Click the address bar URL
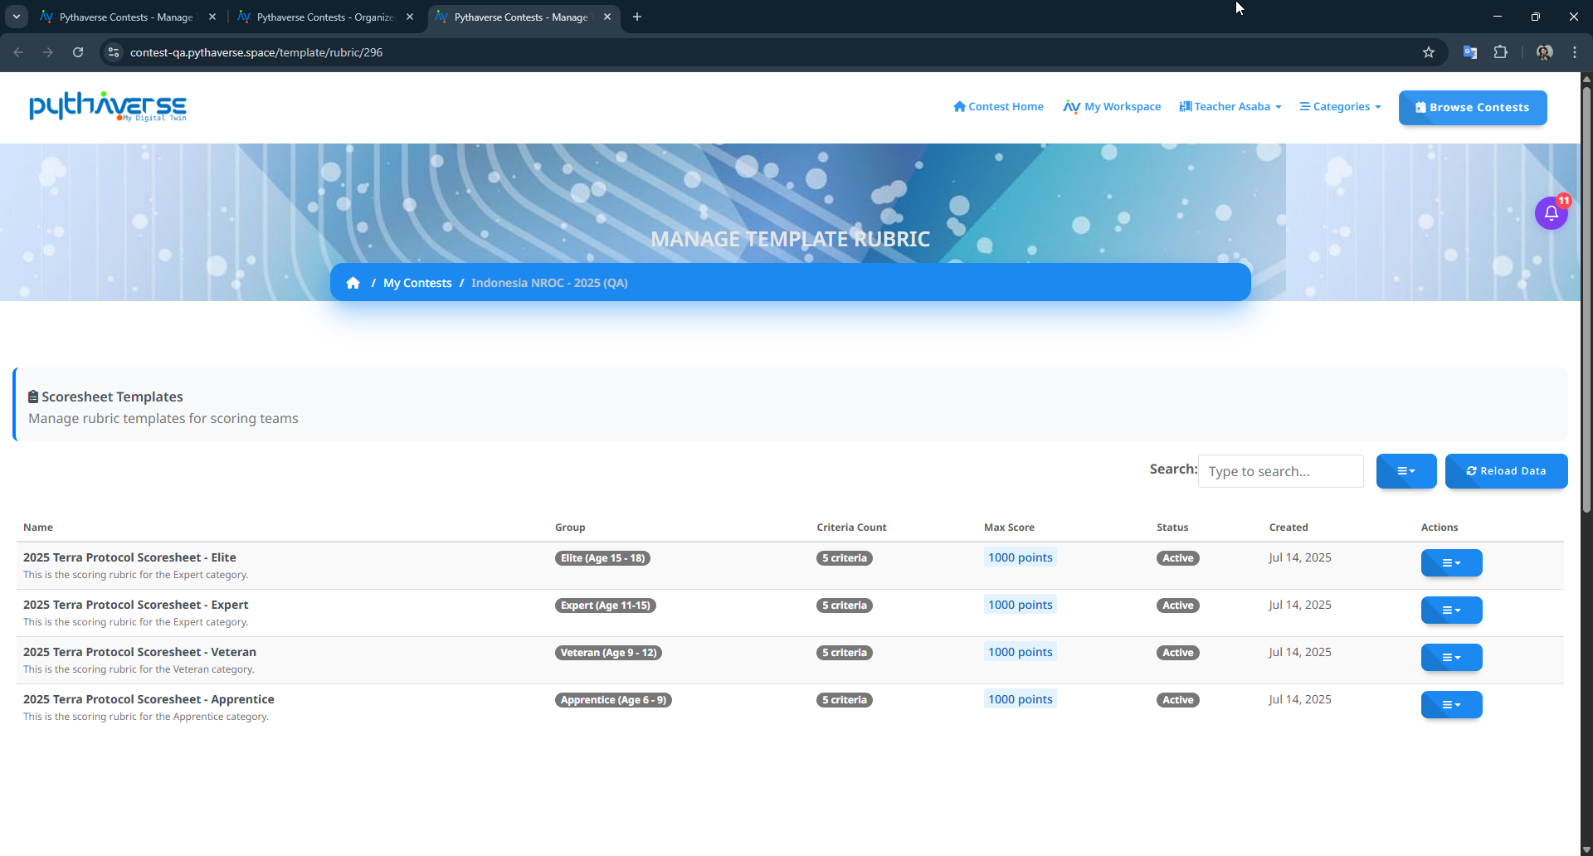The width and height of the screenshot is (1593, 856). click(256, 52)
